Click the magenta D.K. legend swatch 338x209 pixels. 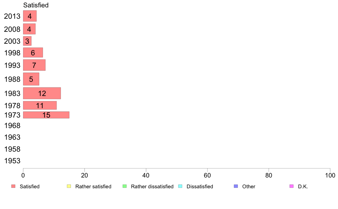coord(291,186)
